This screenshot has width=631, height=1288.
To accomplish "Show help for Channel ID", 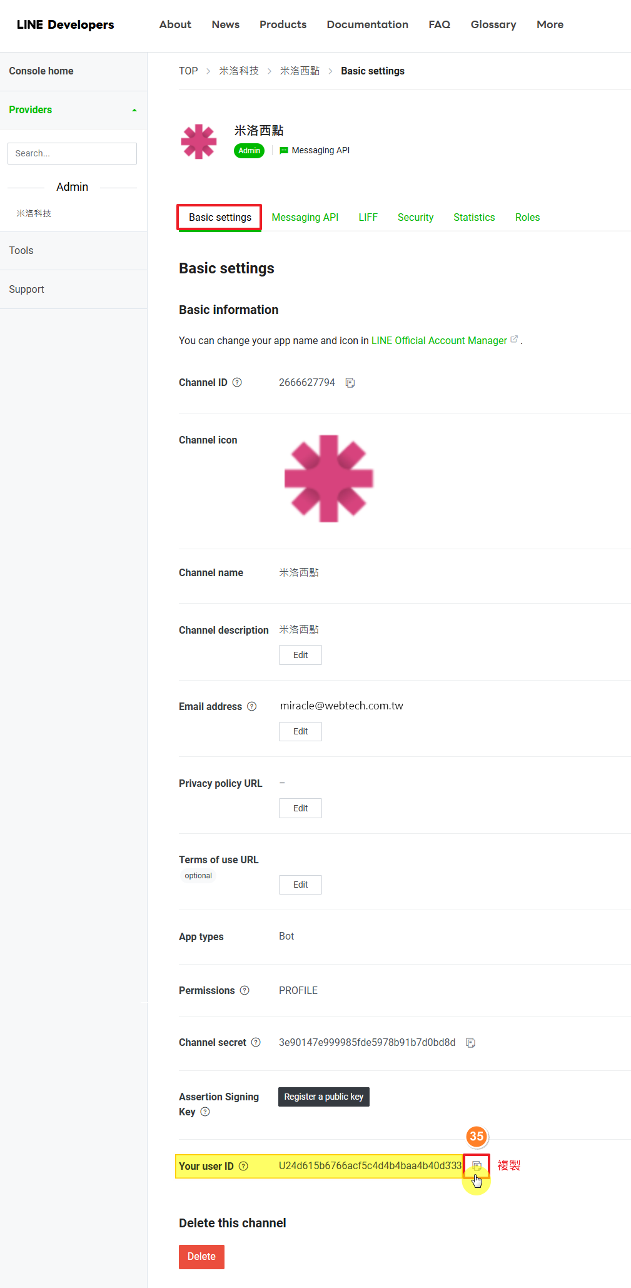I will 237,383.
